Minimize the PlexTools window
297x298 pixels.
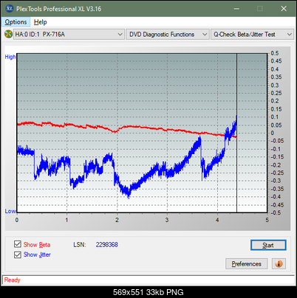[x=236, y=9]
